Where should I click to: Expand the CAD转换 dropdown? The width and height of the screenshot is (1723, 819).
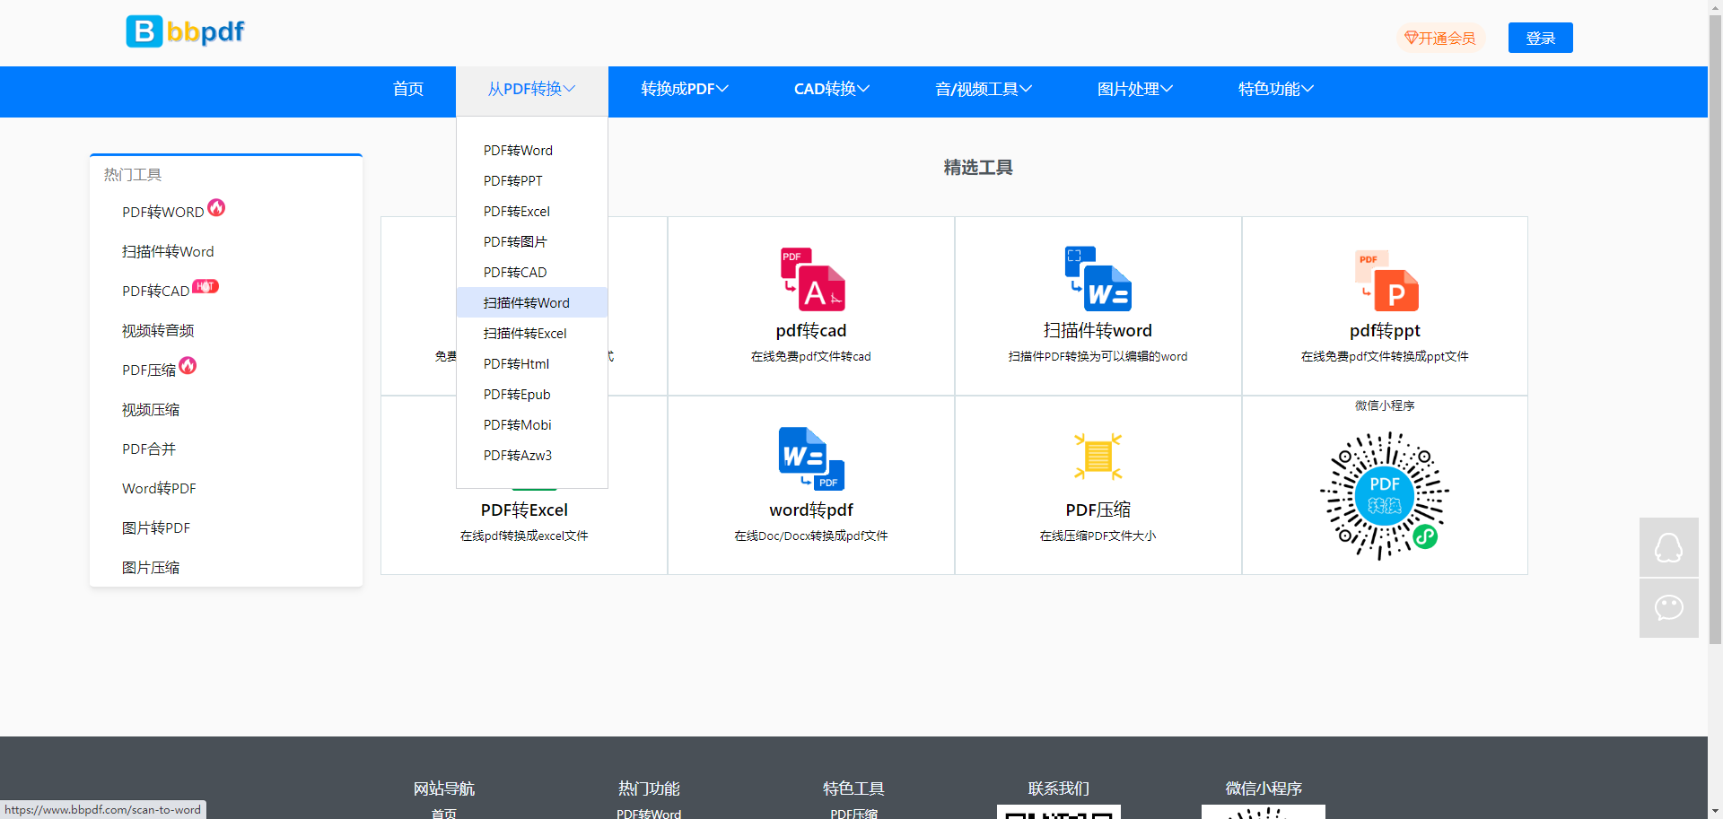pos(832,89)
